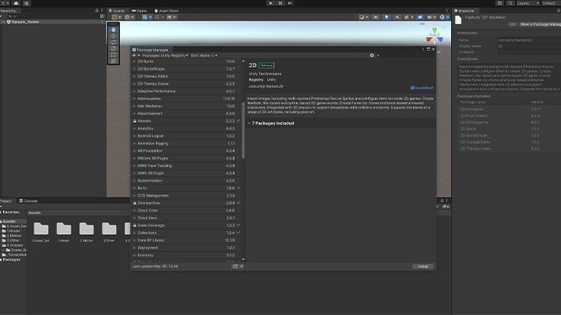Select the Analytics package

tap(186, 128)
